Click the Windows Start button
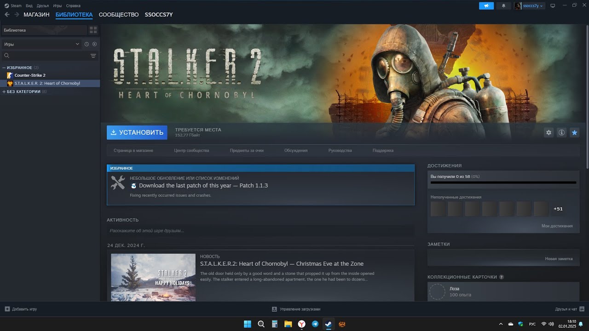The height and width of the screenshot is (331, 589). [x=248, y=324]
